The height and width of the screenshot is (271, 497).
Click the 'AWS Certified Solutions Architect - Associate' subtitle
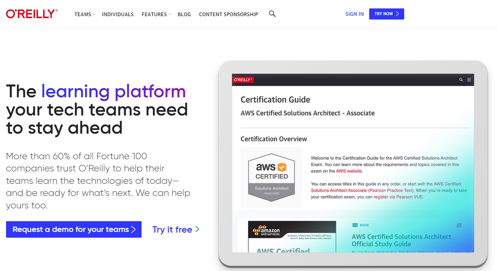pyautogui.click(x=308, y=113)
